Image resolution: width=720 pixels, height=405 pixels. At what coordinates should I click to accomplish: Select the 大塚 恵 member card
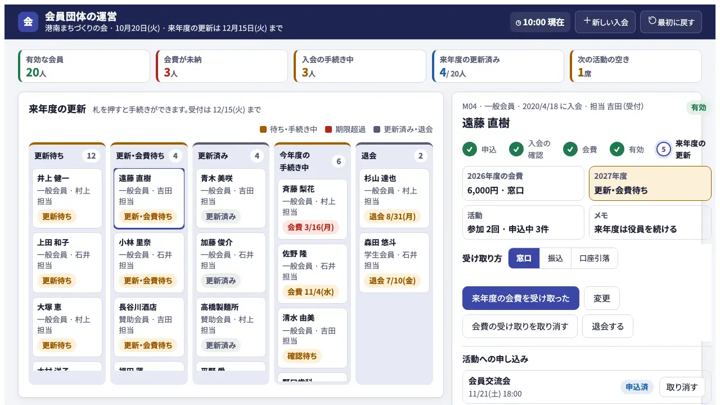pos(67,327)
